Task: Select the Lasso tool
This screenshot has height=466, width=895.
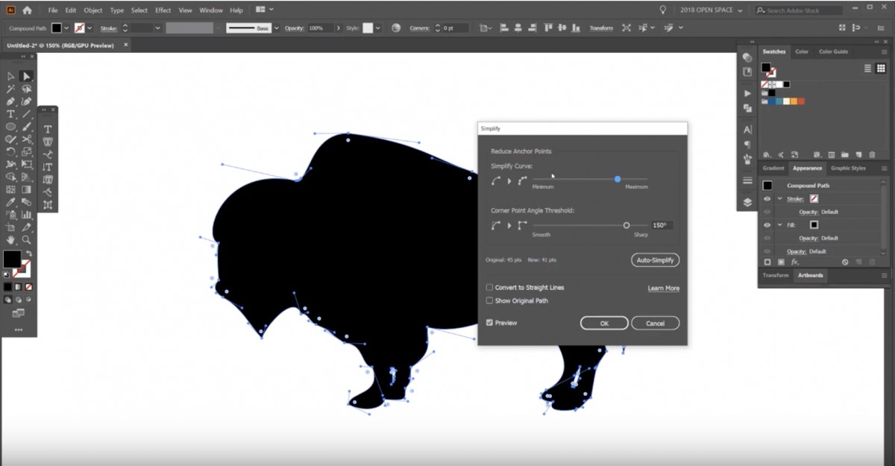Action: click(x=27, y=89)
